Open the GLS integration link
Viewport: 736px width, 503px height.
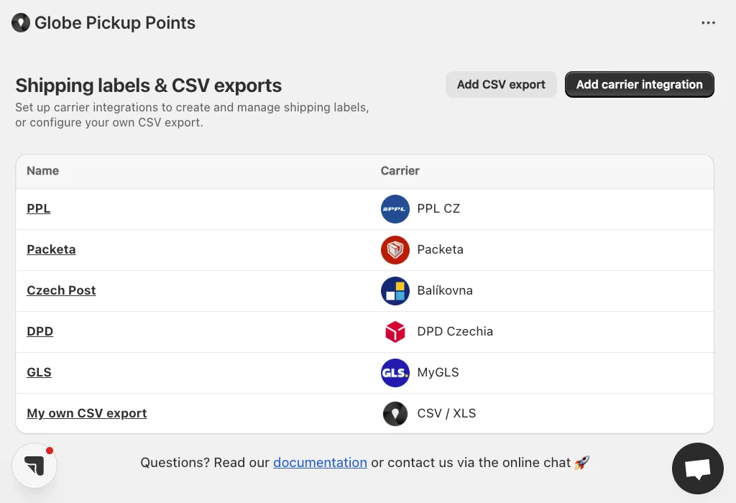click(39, 372)
